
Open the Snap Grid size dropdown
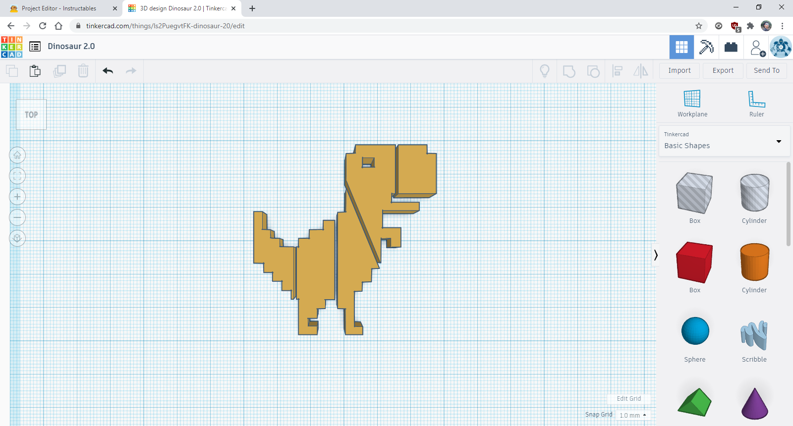point(633,415)
